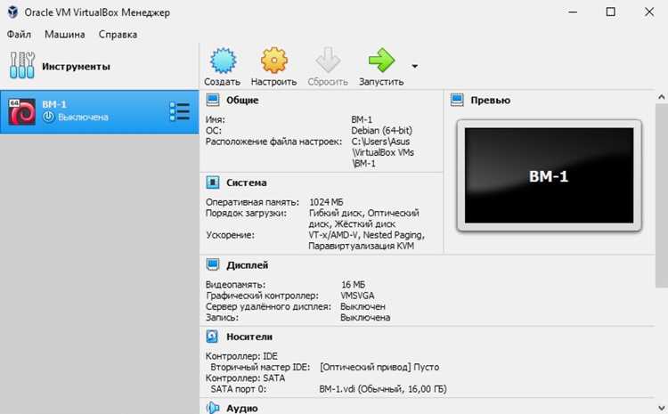
Task: Click the greyed Сбросить arrow icon
Action: (328, 61)
